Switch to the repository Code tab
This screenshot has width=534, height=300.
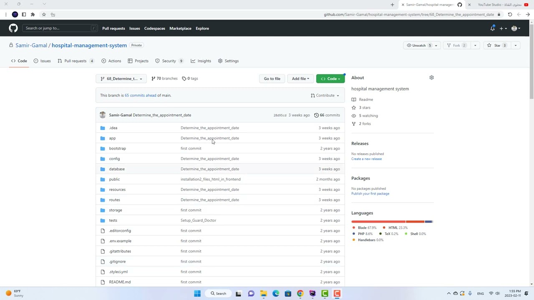coord(19,61)
